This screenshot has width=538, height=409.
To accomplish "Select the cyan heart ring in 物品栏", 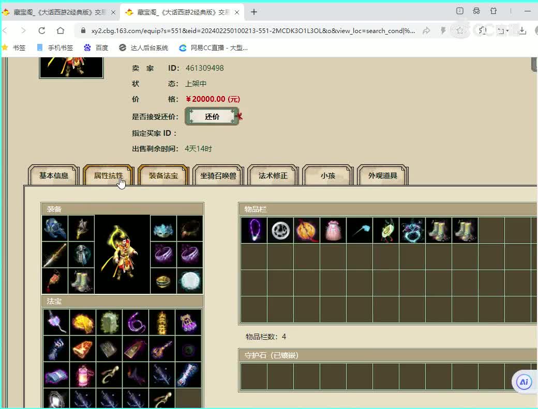I will tap(412, 230).
